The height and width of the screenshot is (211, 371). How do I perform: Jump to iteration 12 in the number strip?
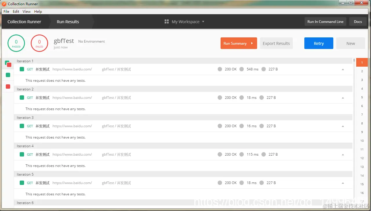click(362, 158)
